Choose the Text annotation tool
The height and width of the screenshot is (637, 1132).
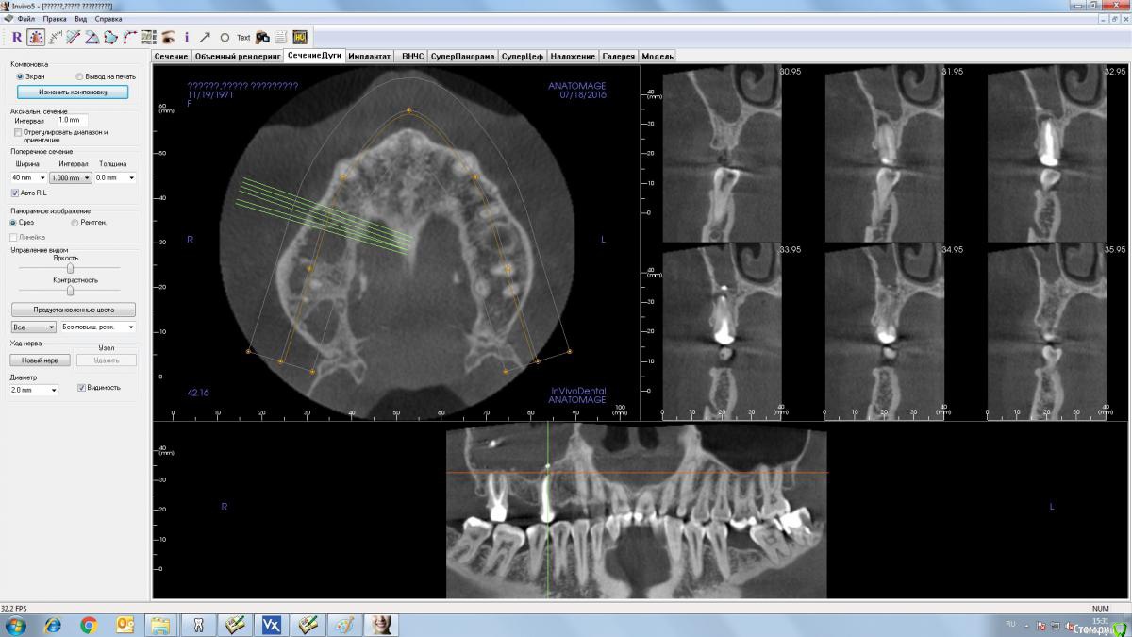coord(243,38)
